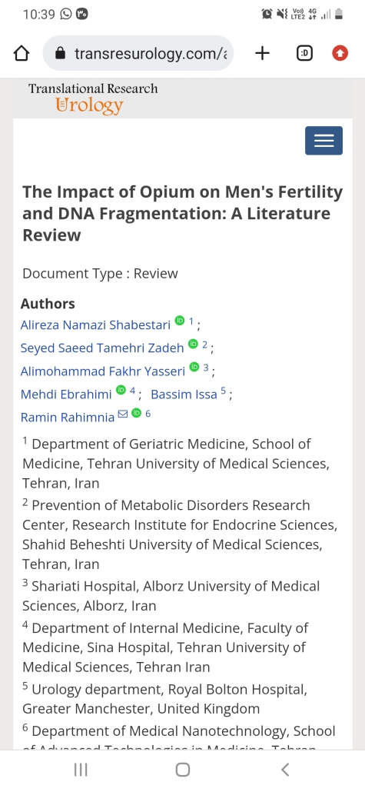Tap the red upload arrow icon
Viewport: 365px width, 792px height.
pyautogui.click(x=340, y=53)
